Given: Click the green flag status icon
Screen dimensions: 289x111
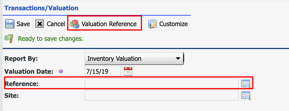Looking at the screenshot, I should pos(9,38).
